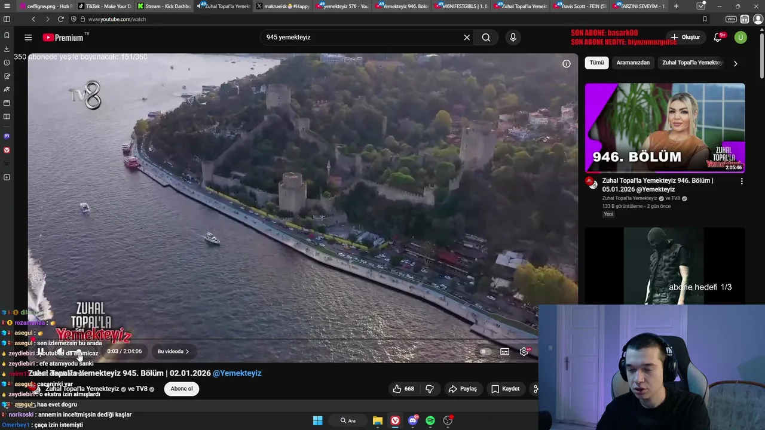This screenshot has height=430, width=765.
Task: Open Notes panel in sidebar
Action: click(7, 76)
